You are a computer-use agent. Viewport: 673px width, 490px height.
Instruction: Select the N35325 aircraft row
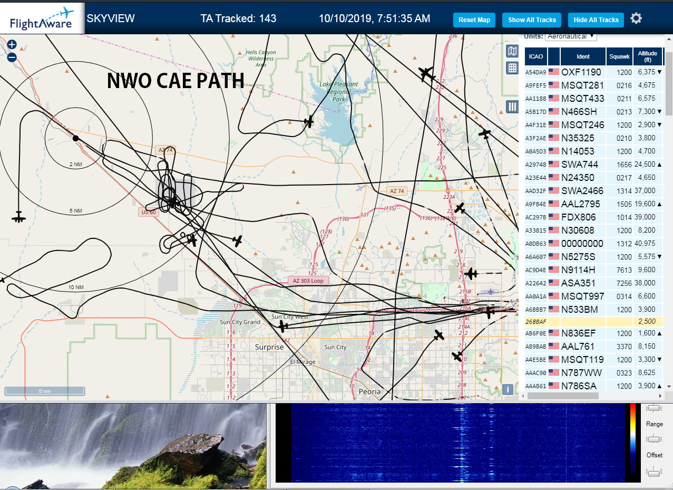click(594, 138)
